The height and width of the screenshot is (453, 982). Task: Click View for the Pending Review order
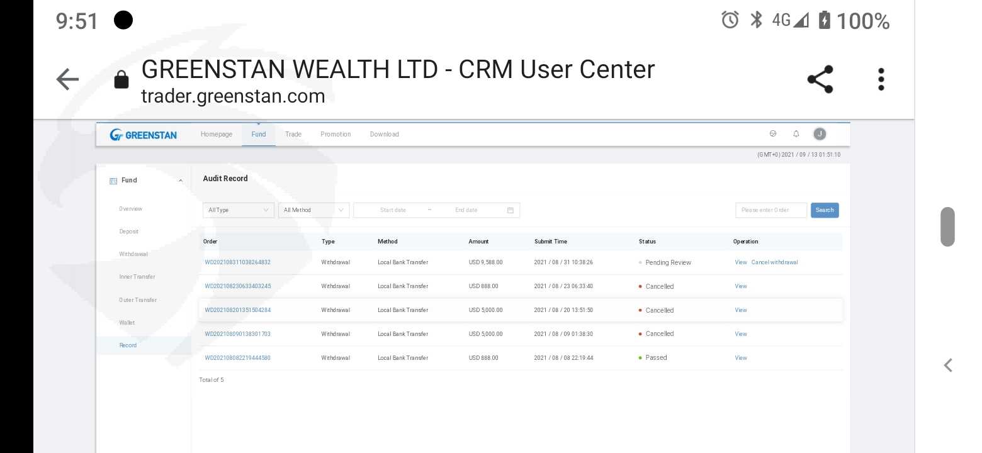pyautogui.click(x=741, y=262)
